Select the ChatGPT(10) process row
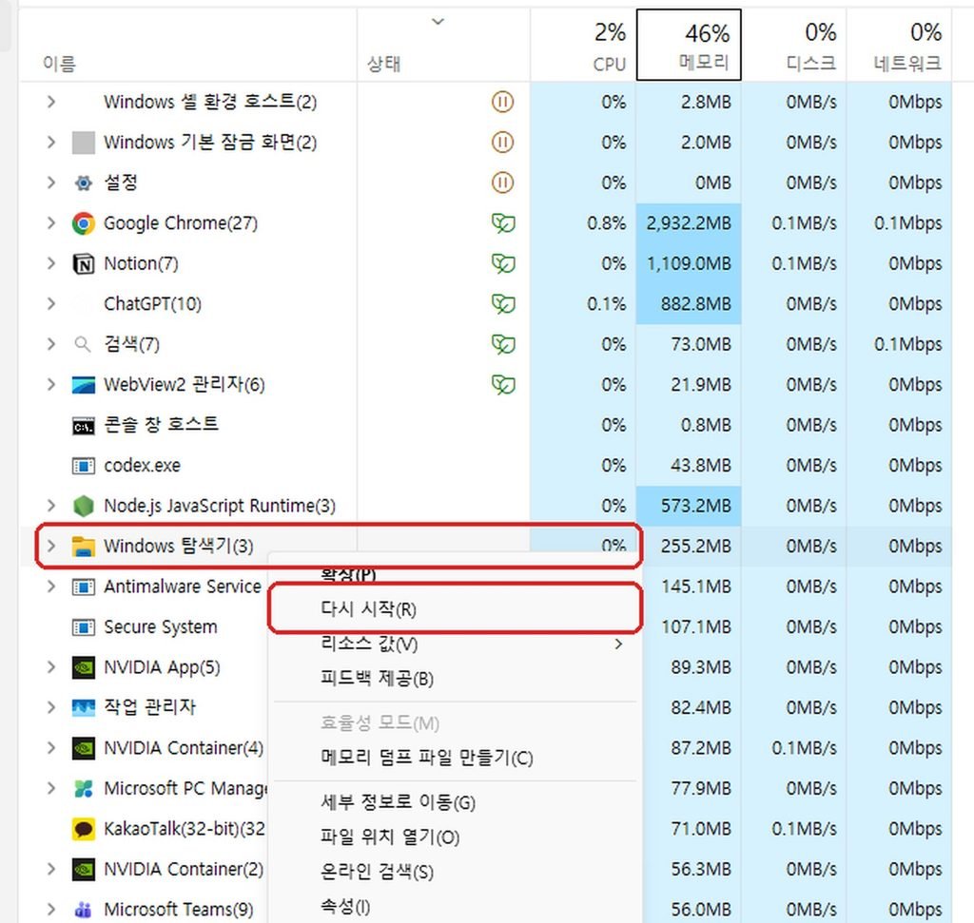 484,304
